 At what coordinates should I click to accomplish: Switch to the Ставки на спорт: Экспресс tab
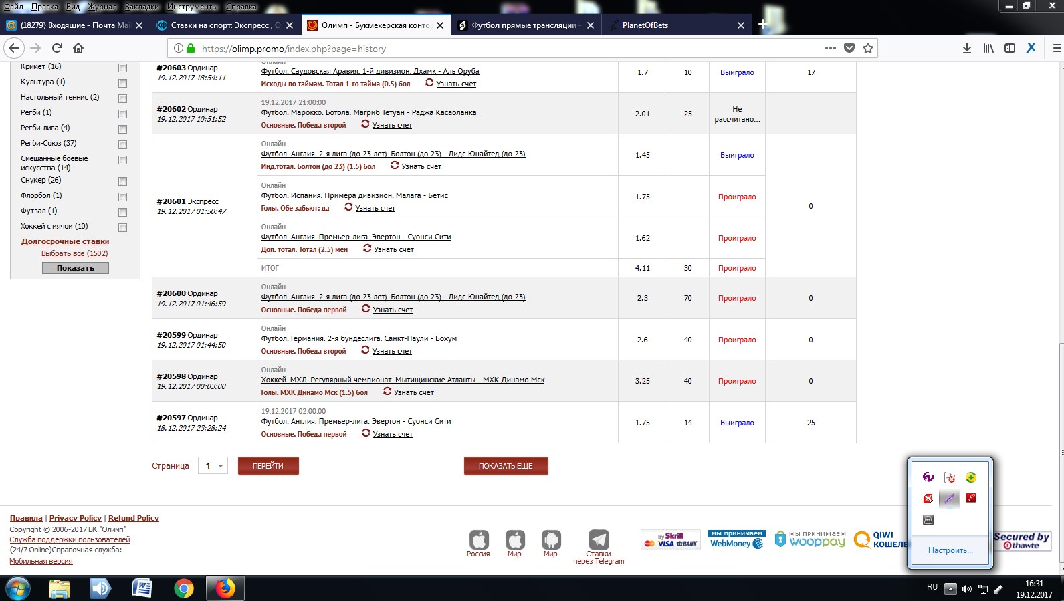[x=225, y=25]
